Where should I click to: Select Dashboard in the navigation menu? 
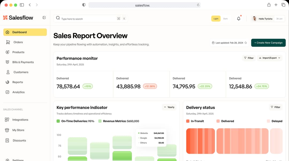[19, 32]
